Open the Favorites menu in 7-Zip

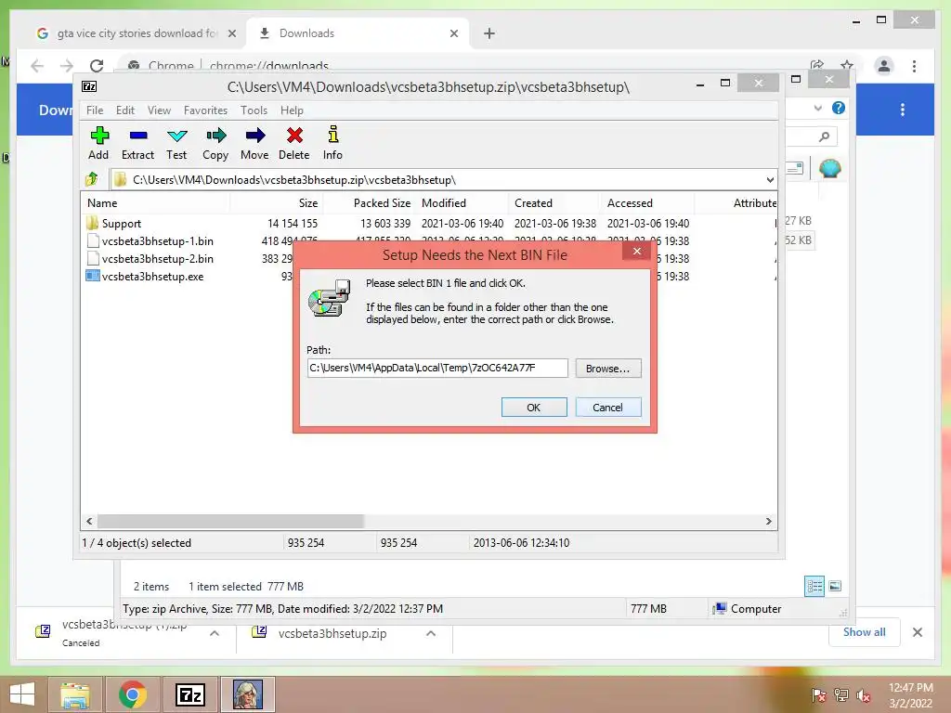point(205,110)
